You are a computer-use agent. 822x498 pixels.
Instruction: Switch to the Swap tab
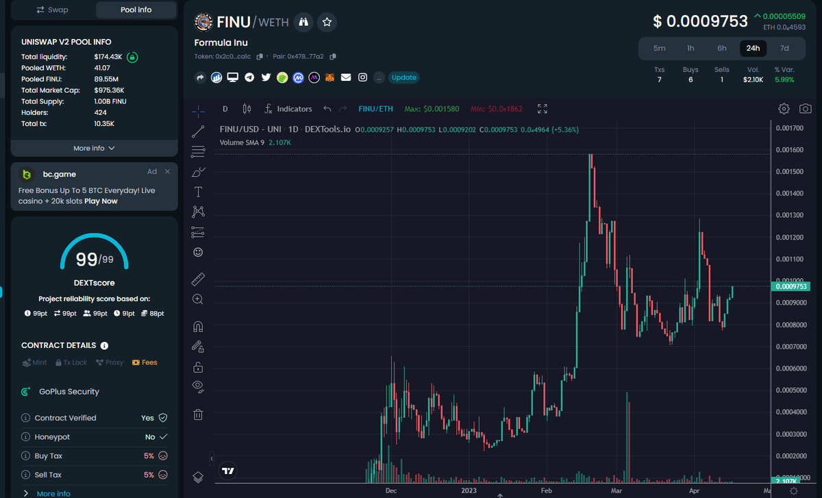52,10
